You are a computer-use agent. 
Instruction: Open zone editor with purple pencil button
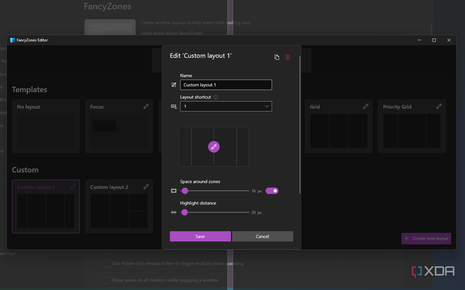(x=214, y=147)
